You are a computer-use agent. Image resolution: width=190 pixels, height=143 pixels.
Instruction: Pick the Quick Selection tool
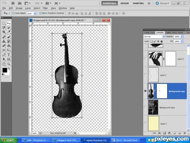(9, 28)
